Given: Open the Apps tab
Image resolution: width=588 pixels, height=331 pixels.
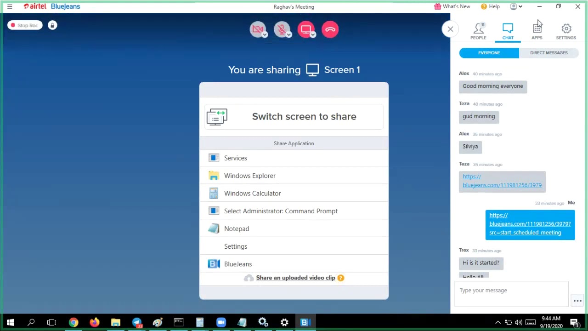Looking at the screenshot, I should pos(537,31).
